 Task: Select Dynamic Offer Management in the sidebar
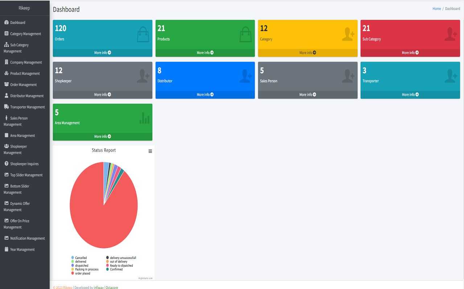(6, 203)
